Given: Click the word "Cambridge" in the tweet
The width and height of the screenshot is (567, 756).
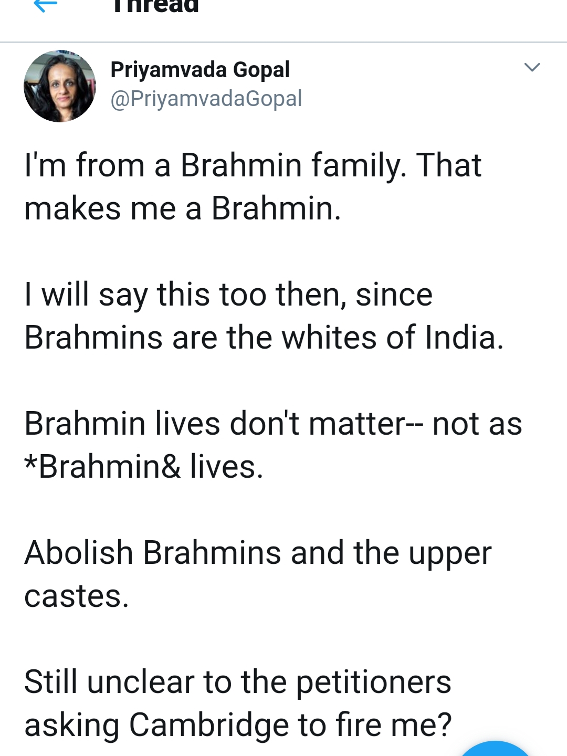Looking at the screenshot, I should tap(209, 725).
